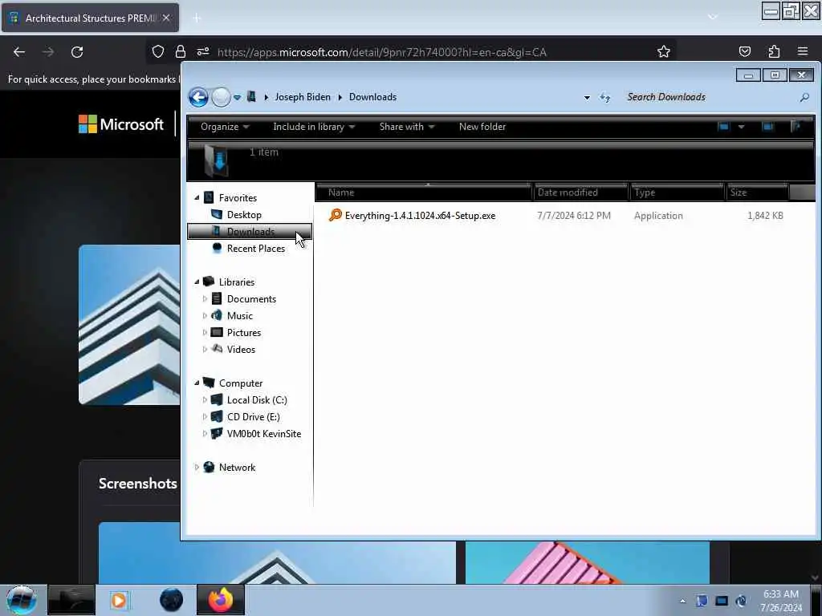Click the Explorer forward arrow button

pos(222,97)
